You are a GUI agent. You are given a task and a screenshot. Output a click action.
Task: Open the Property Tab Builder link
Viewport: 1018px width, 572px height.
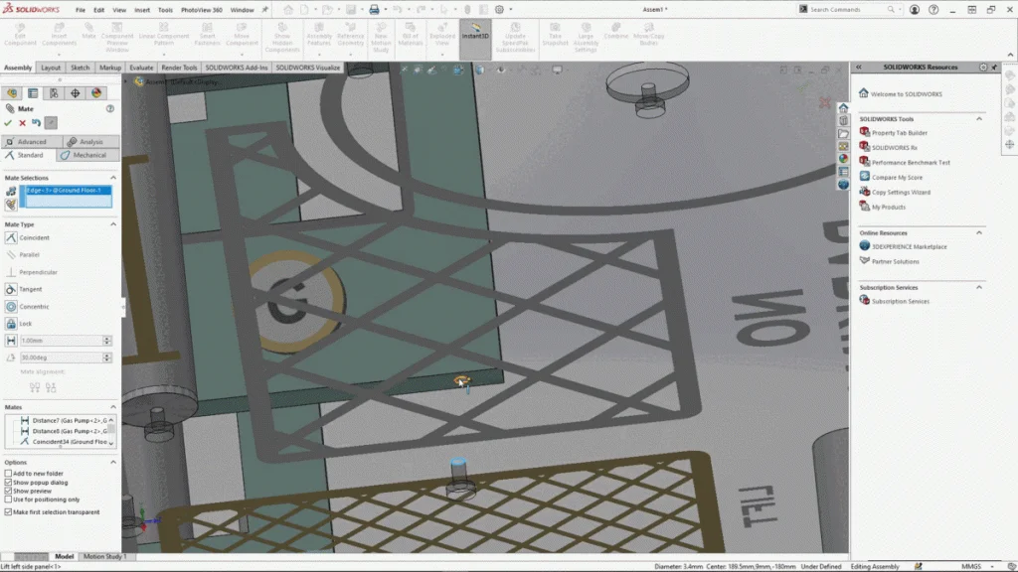(x=899, y=132)
